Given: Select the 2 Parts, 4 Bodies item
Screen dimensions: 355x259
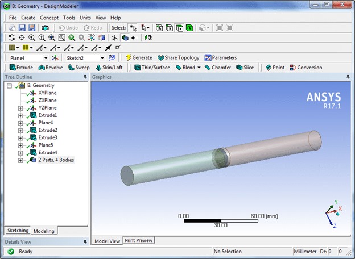Looking at the screenshot, I should 56,160.
